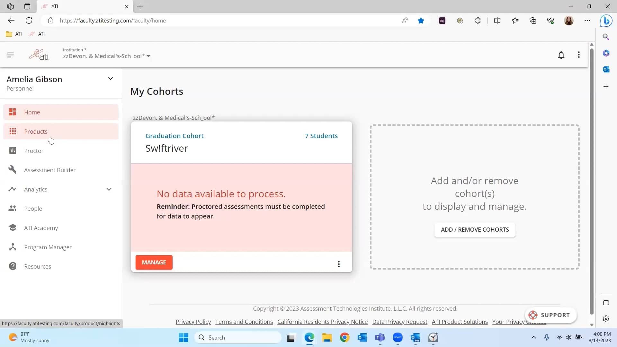The width and height of the screenshot is (617, 347).
Task: Open Program Manager in sidebar
Action: 48,247
